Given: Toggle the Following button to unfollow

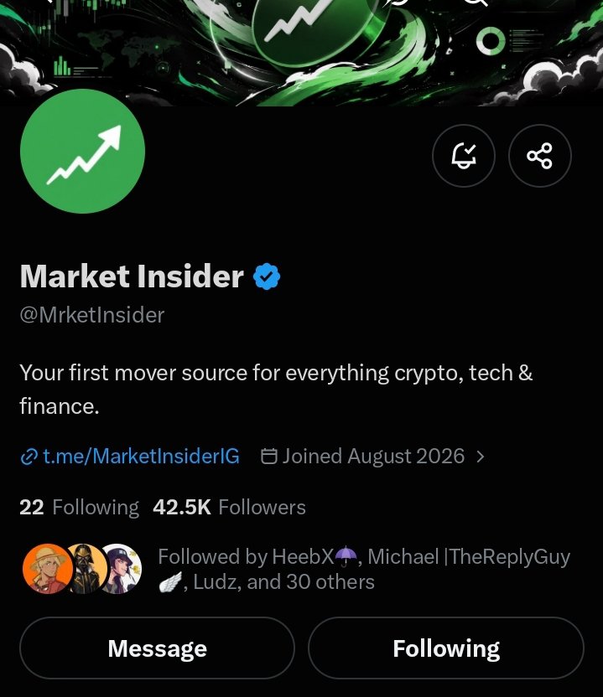Looking at the screenshot, I should [x=446, y=648].
